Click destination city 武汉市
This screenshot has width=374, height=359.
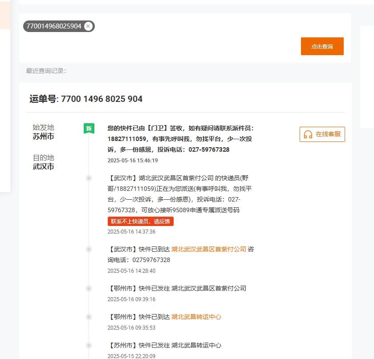point(43,166)
